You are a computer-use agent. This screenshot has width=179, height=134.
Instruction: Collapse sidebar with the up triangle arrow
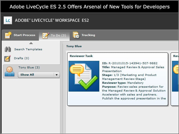[x=31, y=43]
